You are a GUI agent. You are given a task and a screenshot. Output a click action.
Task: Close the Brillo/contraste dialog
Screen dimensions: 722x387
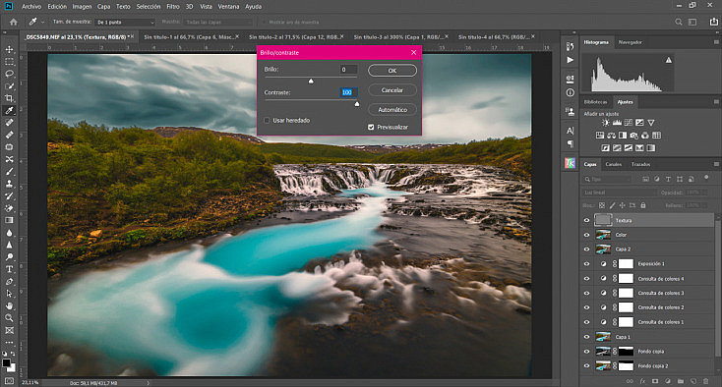413,52
